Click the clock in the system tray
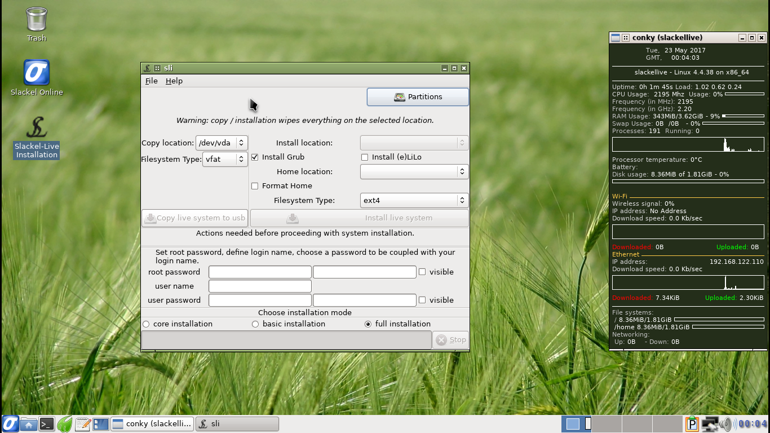 click(753, 424)
